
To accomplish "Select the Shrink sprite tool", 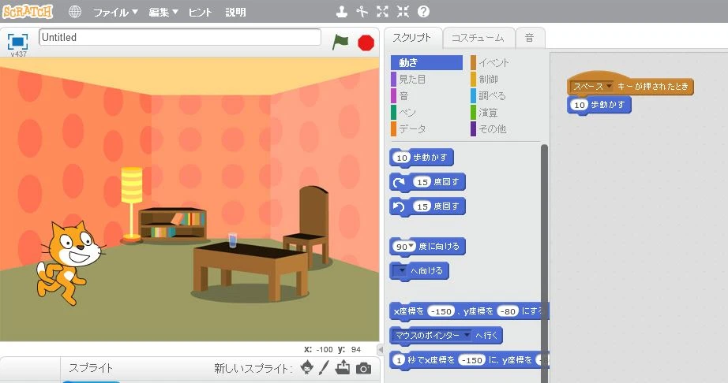I will 403,12.
